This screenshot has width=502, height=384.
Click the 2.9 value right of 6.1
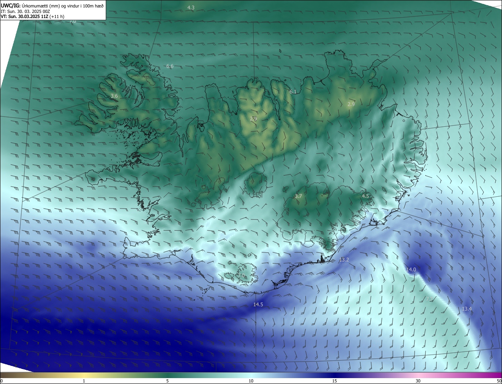(351, 104)
